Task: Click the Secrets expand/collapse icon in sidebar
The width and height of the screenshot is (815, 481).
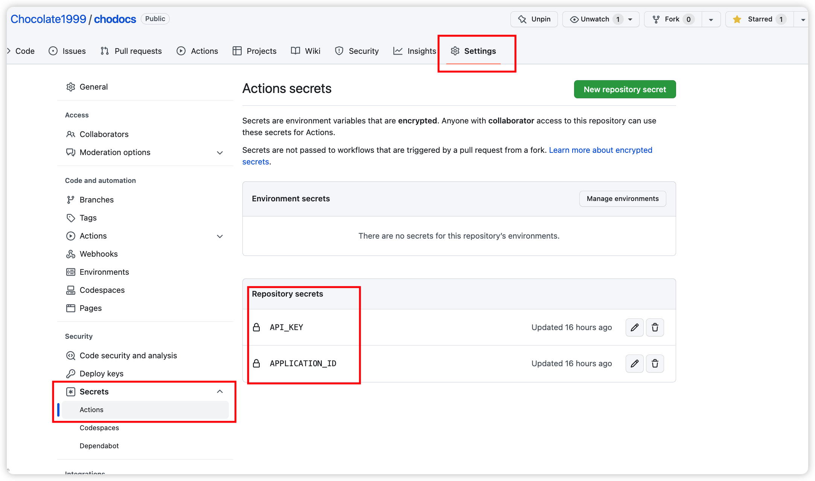Action: (x=220, y=392)
